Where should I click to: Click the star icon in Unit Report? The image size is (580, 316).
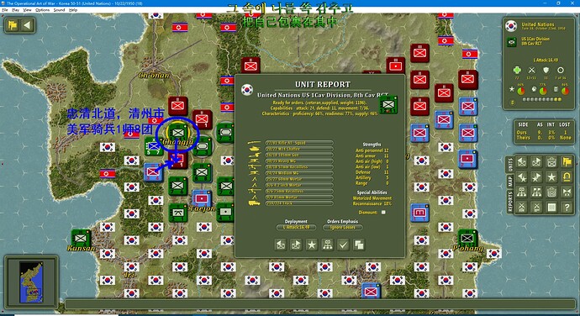coord(312,245)
